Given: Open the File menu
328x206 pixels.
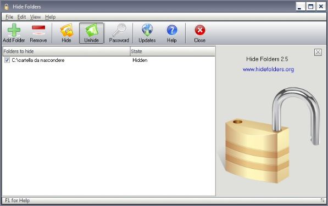Looking at the screenshot, I should click(9, 17).
